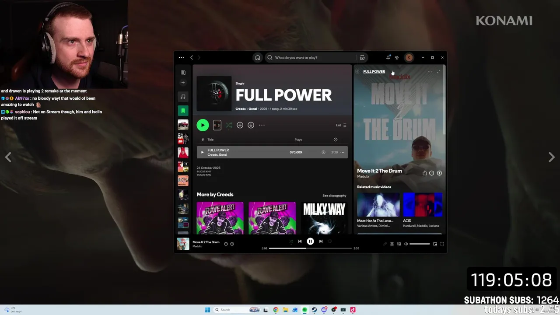This screenshot has width=560, height=315.
Task: Open the Queue icon
Action: pos(392,244)
